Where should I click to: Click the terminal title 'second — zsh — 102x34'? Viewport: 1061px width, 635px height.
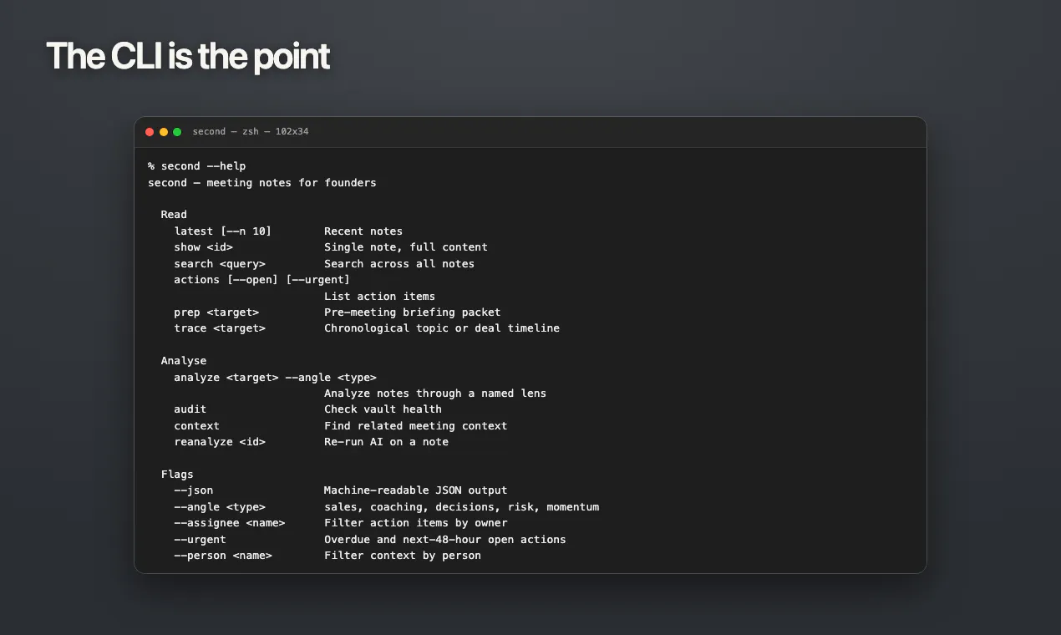click(251, 132)
